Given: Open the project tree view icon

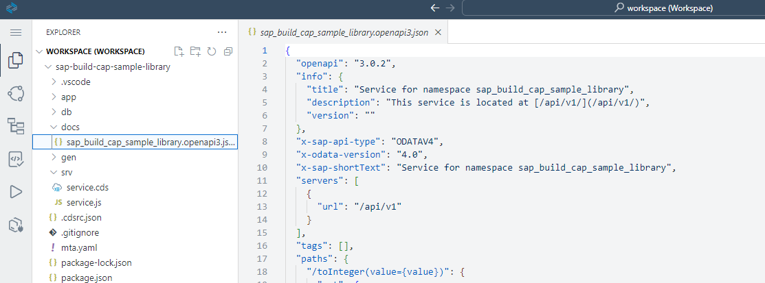Looking at the screenshot, I should click(16, 126).
